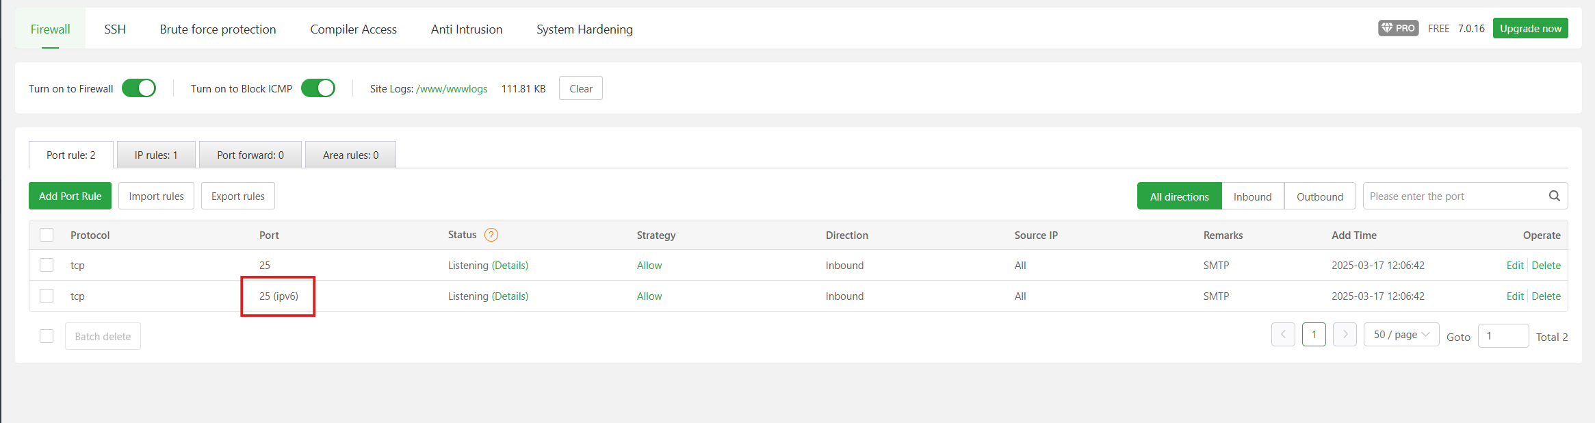Toggle the Firewall switch off
The image size is (1595, 423).
coord(139,88)
